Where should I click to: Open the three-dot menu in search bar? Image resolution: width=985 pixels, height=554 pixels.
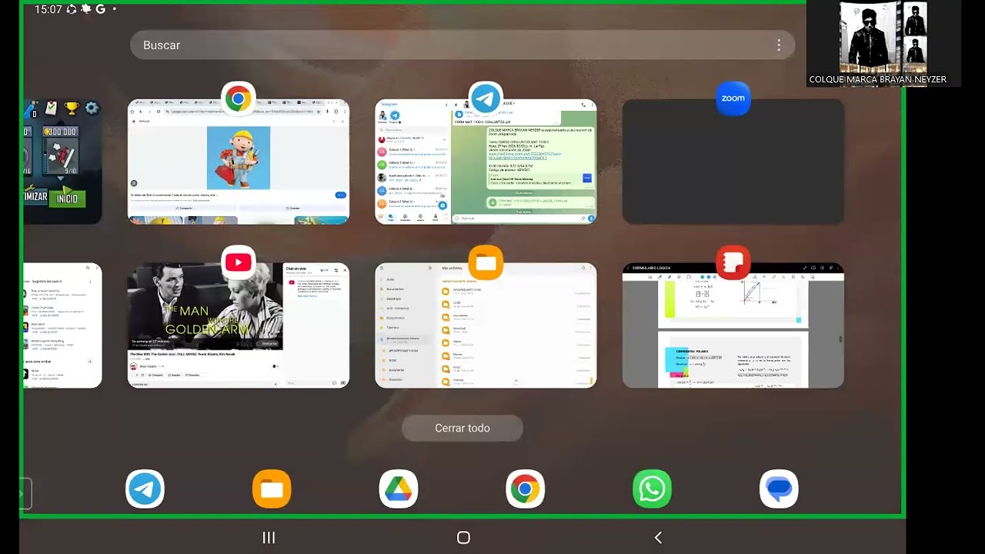[779, 45]
